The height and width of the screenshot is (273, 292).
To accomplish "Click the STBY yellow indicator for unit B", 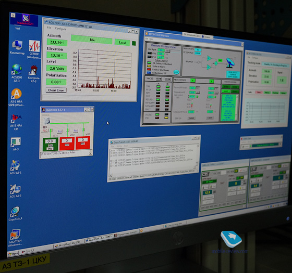I will point(166,118).
